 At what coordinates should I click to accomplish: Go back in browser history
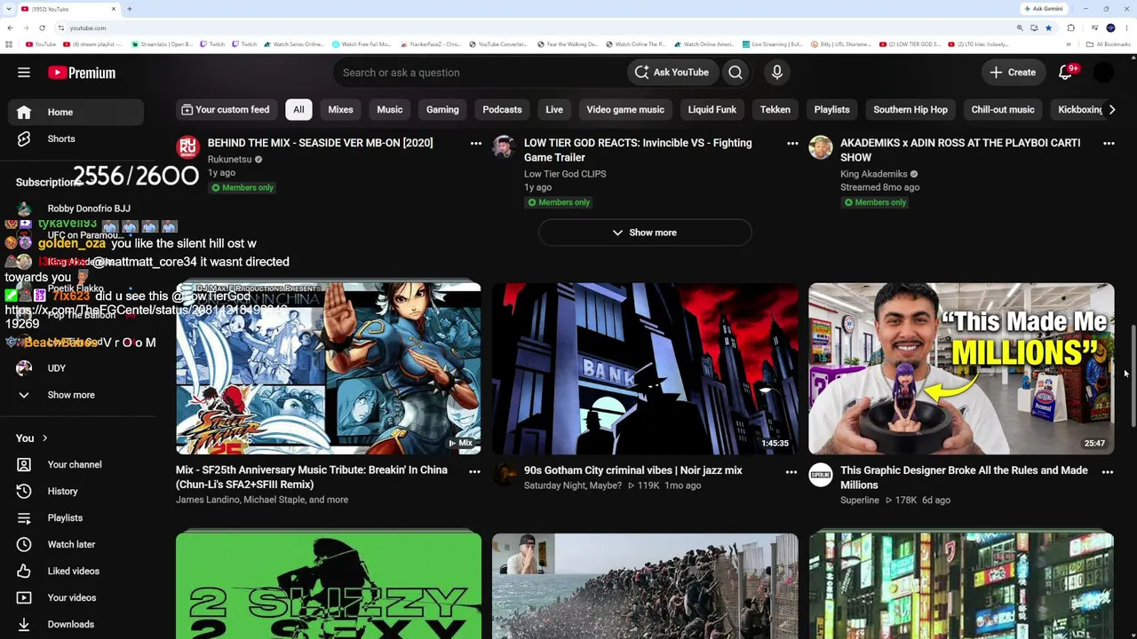tap(10, 28)
